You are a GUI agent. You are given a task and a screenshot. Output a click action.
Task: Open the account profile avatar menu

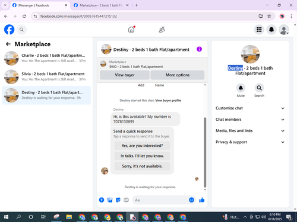[284, 30]
